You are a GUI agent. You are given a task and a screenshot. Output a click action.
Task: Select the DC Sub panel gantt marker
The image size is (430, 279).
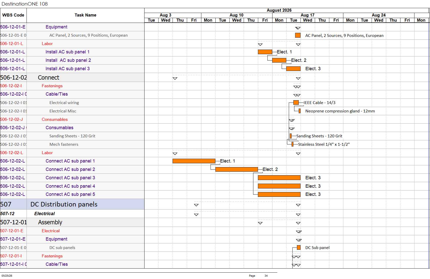click(x=299, y=247)
